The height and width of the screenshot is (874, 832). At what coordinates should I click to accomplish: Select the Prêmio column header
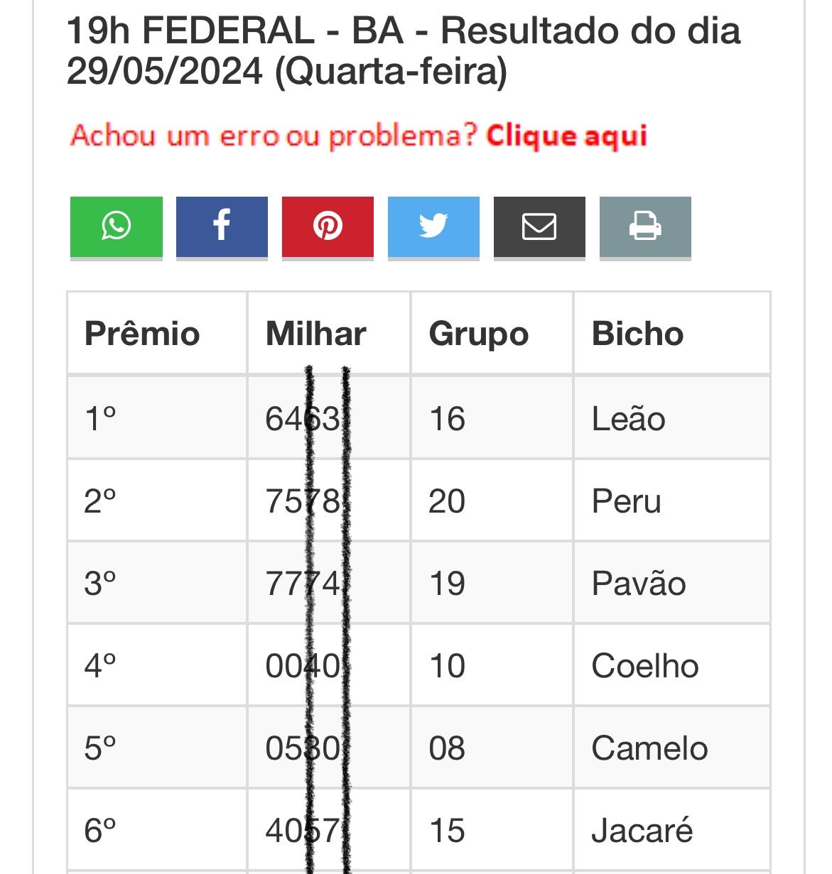pos(142,334)
